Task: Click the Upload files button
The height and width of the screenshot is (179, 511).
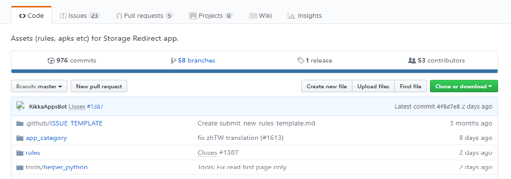Action: click(x=373, y=86)
